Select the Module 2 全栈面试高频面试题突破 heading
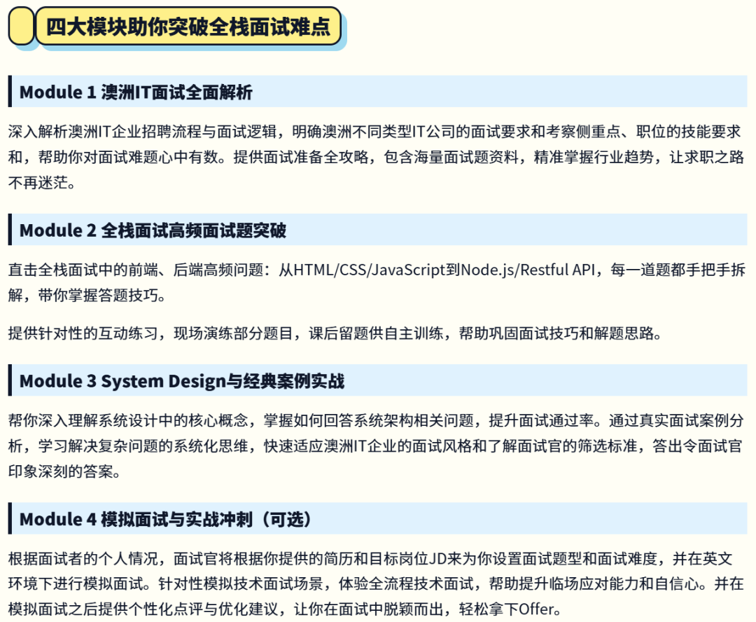This screenshot has width=756, height=622. pos(153,230)
